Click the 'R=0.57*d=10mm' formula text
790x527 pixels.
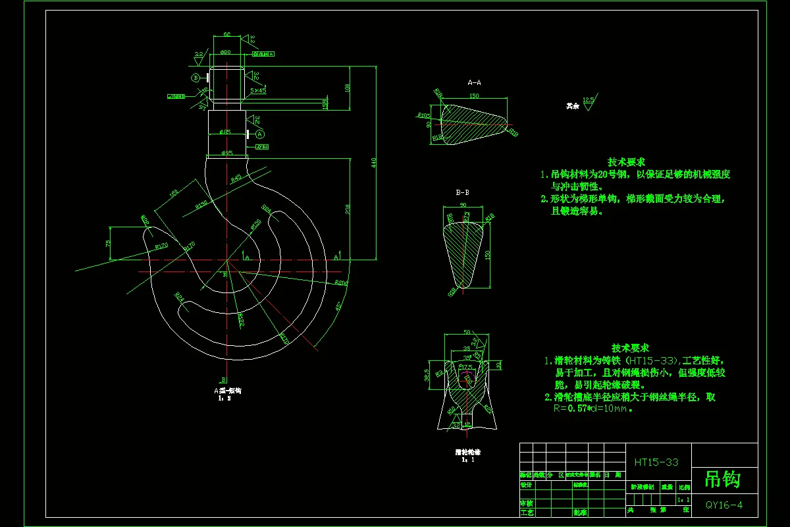click(593, 408)
